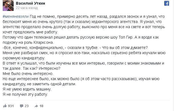Open Василий Уткин's profile picture
Screen dimensions: 174x111
pos(7,5)
